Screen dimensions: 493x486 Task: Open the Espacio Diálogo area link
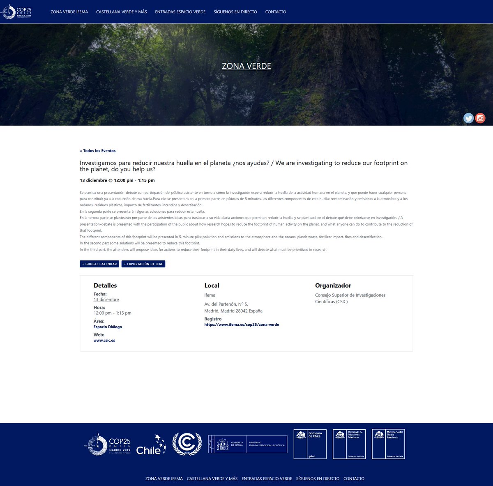pos(108,327)
